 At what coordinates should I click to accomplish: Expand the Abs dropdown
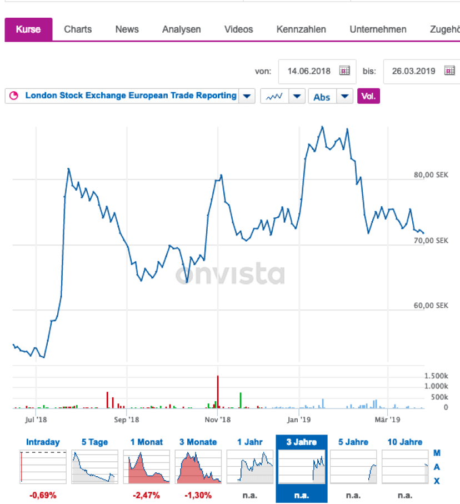[344, 96]
